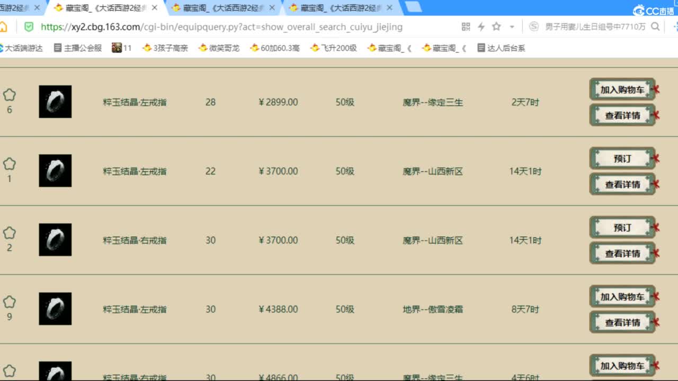Open ring thumbnail of ¥3700.00 右戒指 listing

tap(55, 240)
